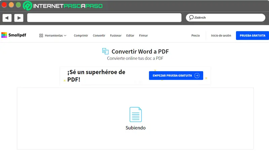Click the Subiendo status text

[136, 128]
